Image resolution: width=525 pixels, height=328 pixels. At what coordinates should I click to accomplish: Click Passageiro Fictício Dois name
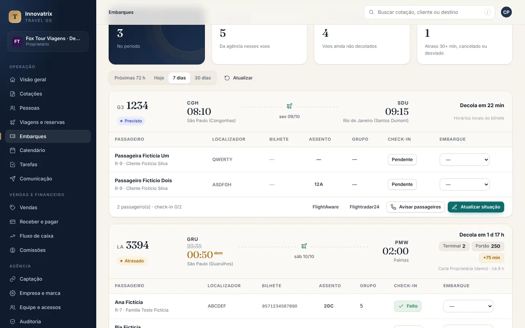click(x=143, y=180)
